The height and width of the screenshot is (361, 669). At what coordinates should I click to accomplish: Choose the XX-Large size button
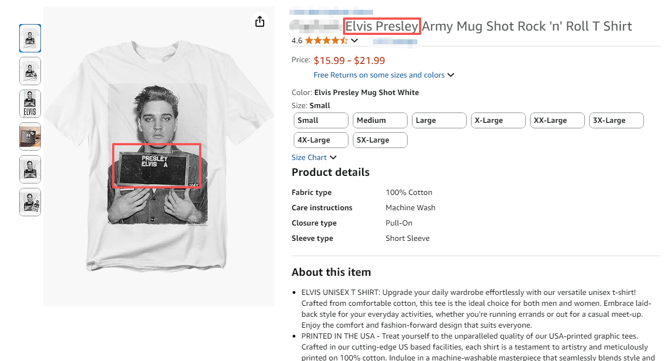557,120
